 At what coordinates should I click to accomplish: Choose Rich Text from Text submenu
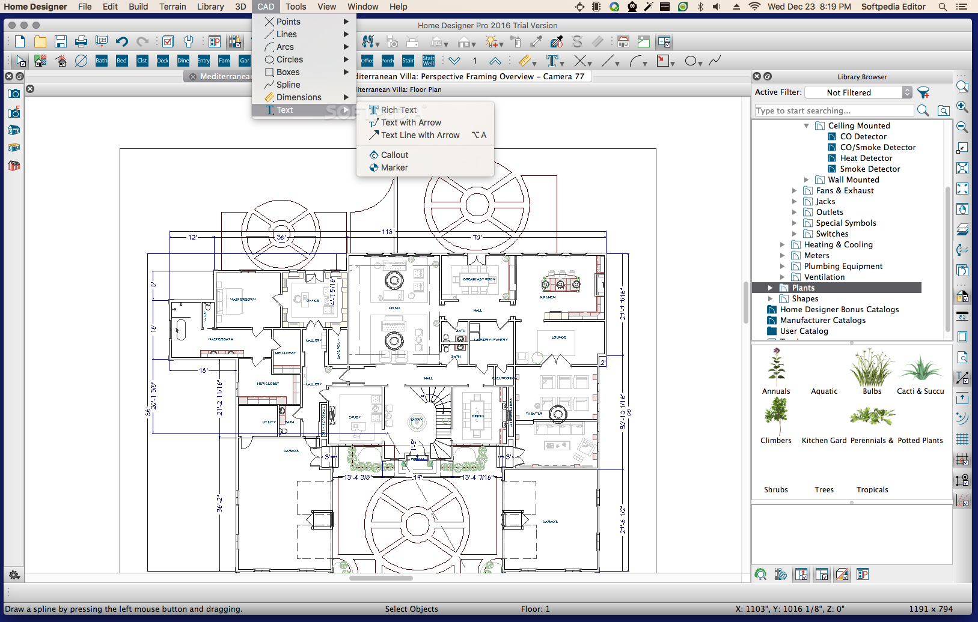(x=399, y=110)
